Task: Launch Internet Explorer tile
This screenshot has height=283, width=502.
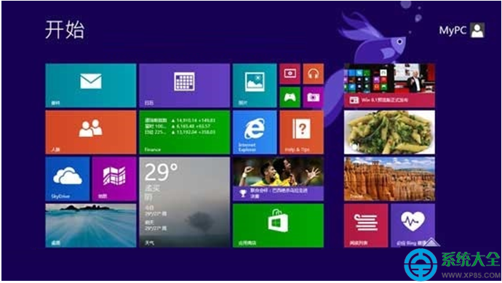Action: (x=255, y=132)
